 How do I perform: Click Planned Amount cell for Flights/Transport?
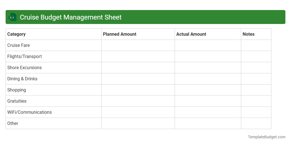tap(138, 57)
